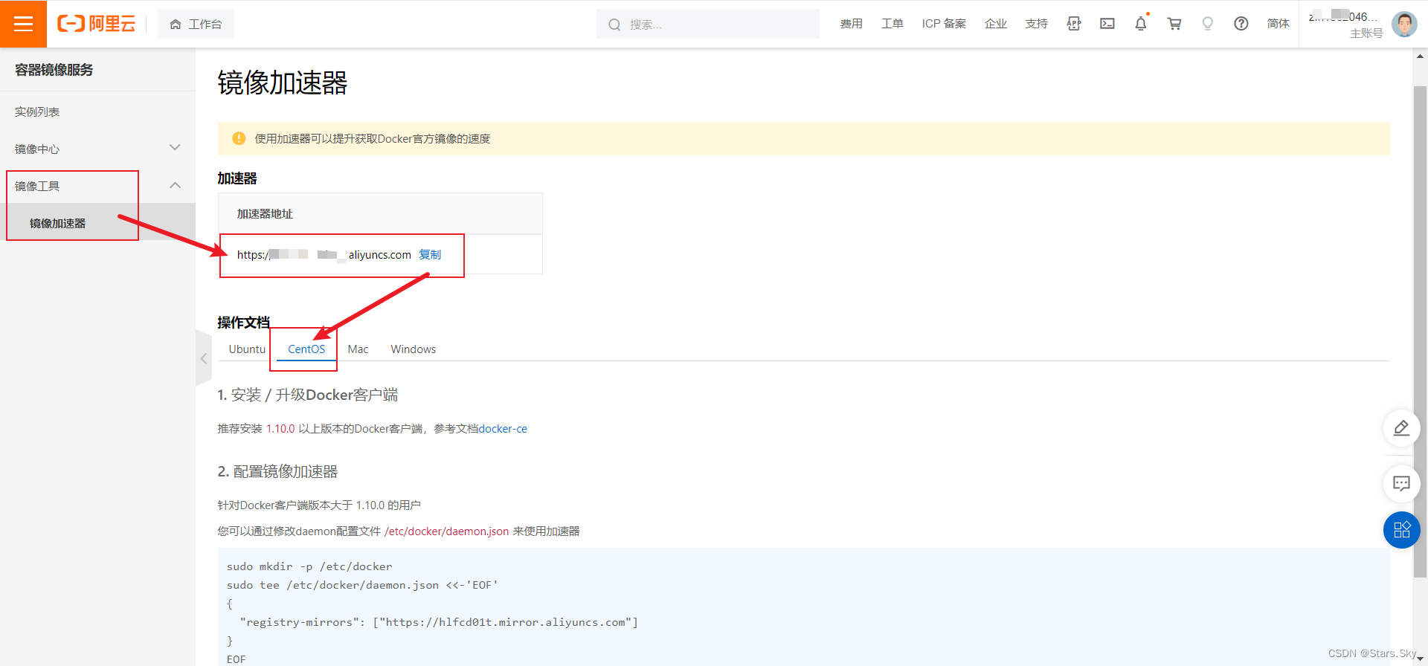Click the 复制 copy link
1428x666 pixels.
[430, 254]
